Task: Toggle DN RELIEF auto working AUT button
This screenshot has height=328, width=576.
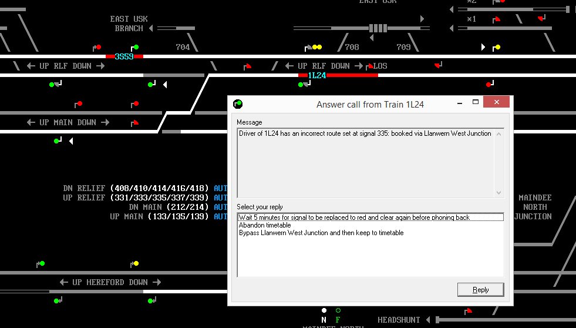Action: (x=220, y=188)
